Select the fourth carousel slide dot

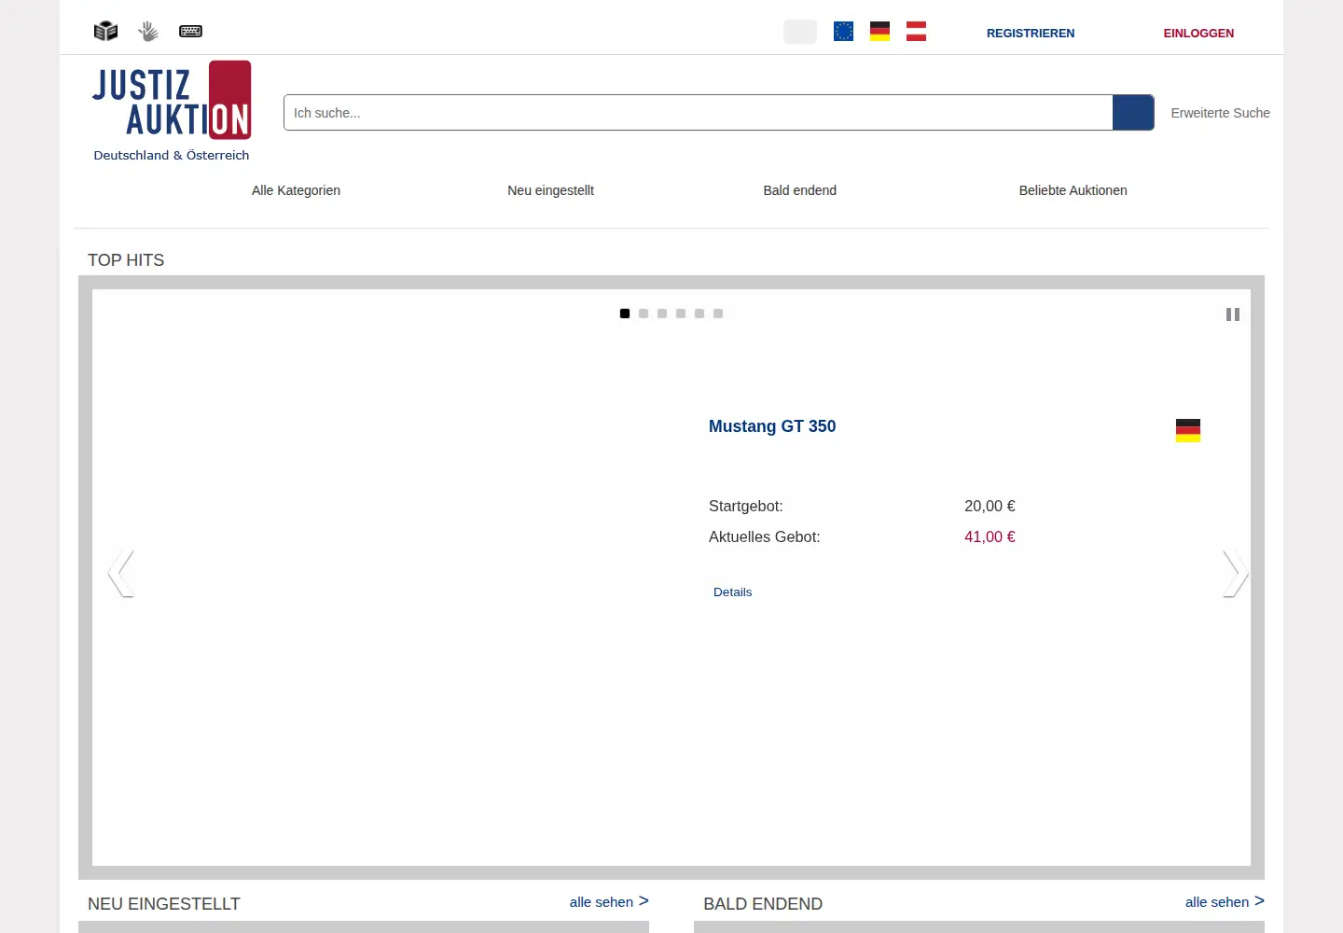pos(681,313)
